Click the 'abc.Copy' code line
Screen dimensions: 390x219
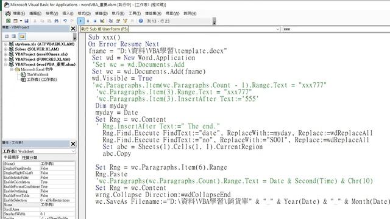point(116,154)
